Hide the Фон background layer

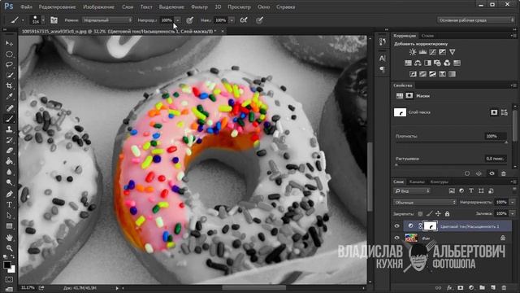pos(397,238)
